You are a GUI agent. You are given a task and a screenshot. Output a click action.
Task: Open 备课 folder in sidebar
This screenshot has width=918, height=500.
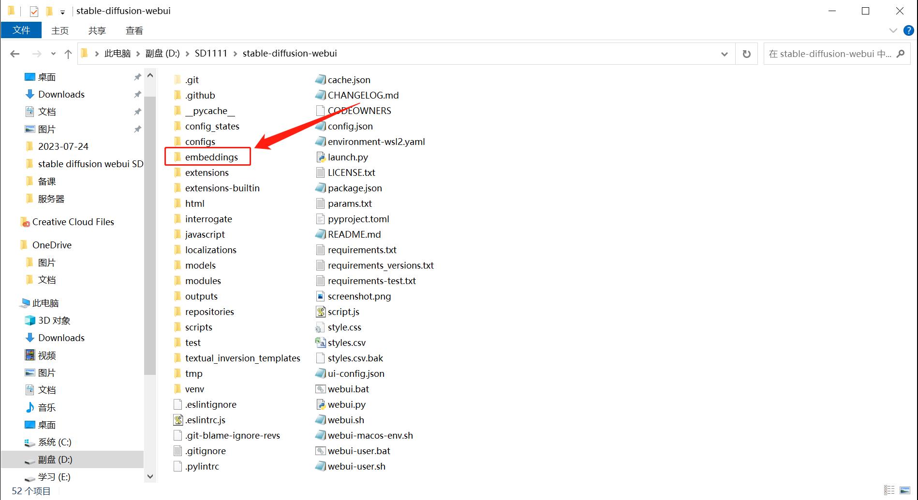(47, 181)
